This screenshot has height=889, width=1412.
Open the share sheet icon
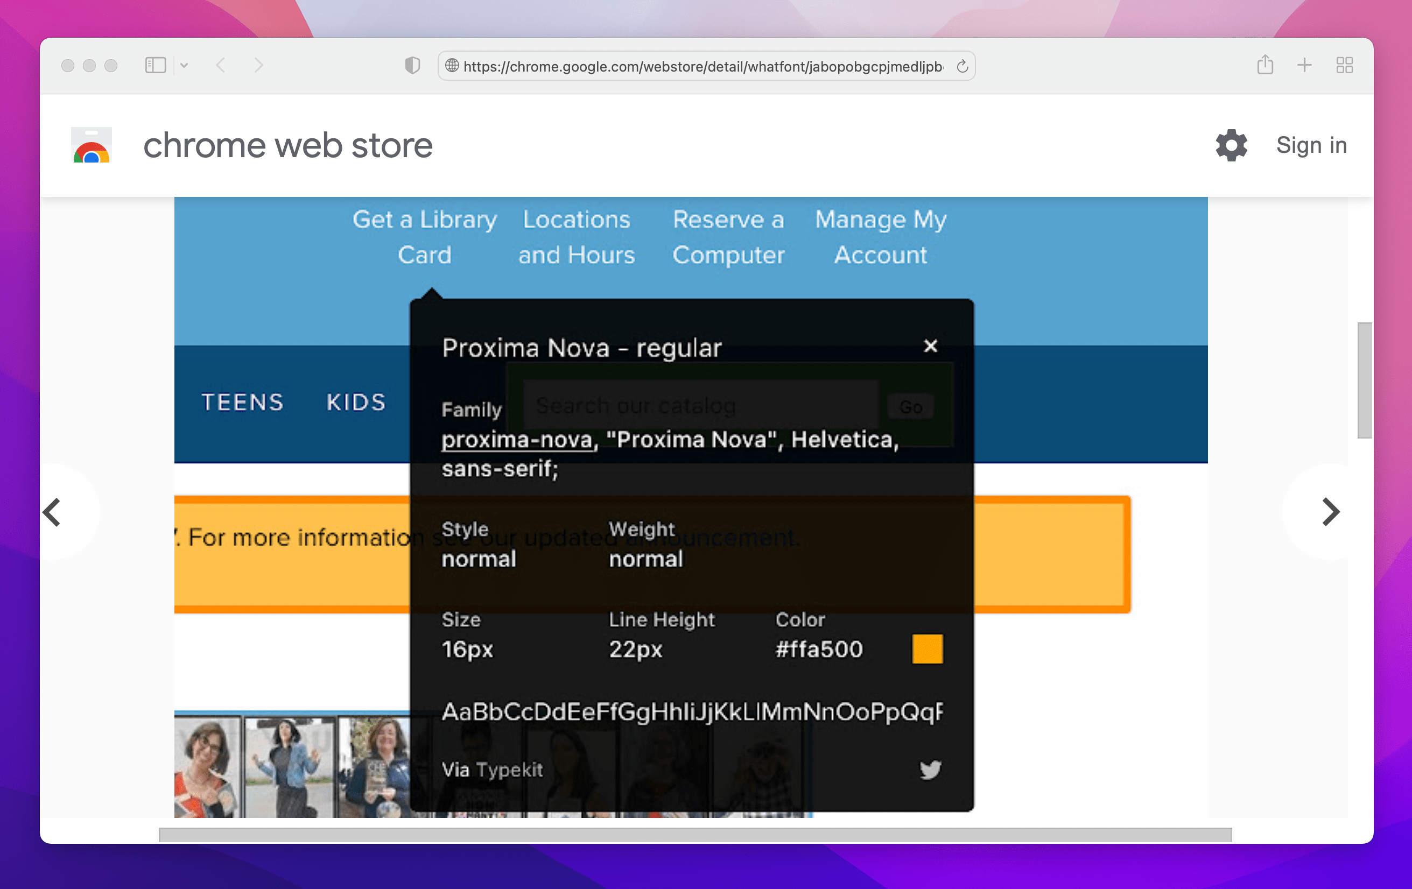[x=1266, y=65]
